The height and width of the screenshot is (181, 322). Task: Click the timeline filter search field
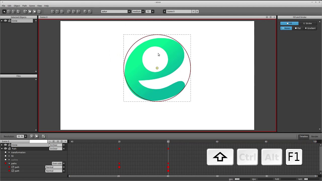(x=38, y=141)
